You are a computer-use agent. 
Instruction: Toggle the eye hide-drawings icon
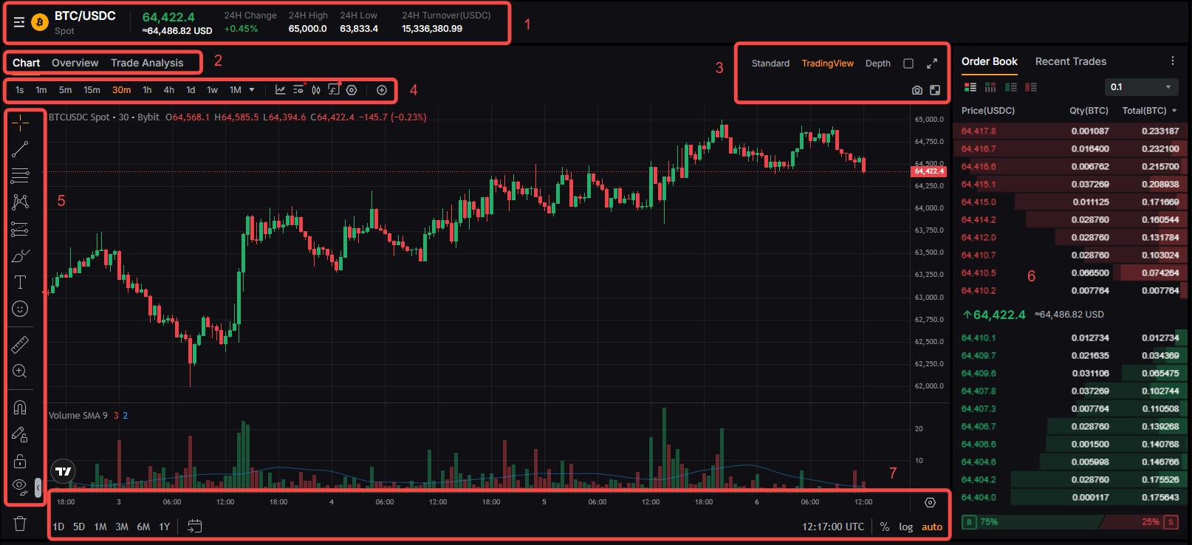20,486
